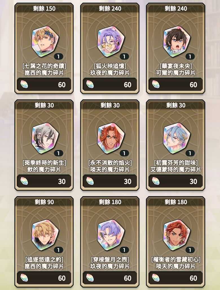This screenshot has height=290, width=220.
Task: Buy 初露芬芳的甜味 shard for 30 crystals
Action: [x=176, y=181]
